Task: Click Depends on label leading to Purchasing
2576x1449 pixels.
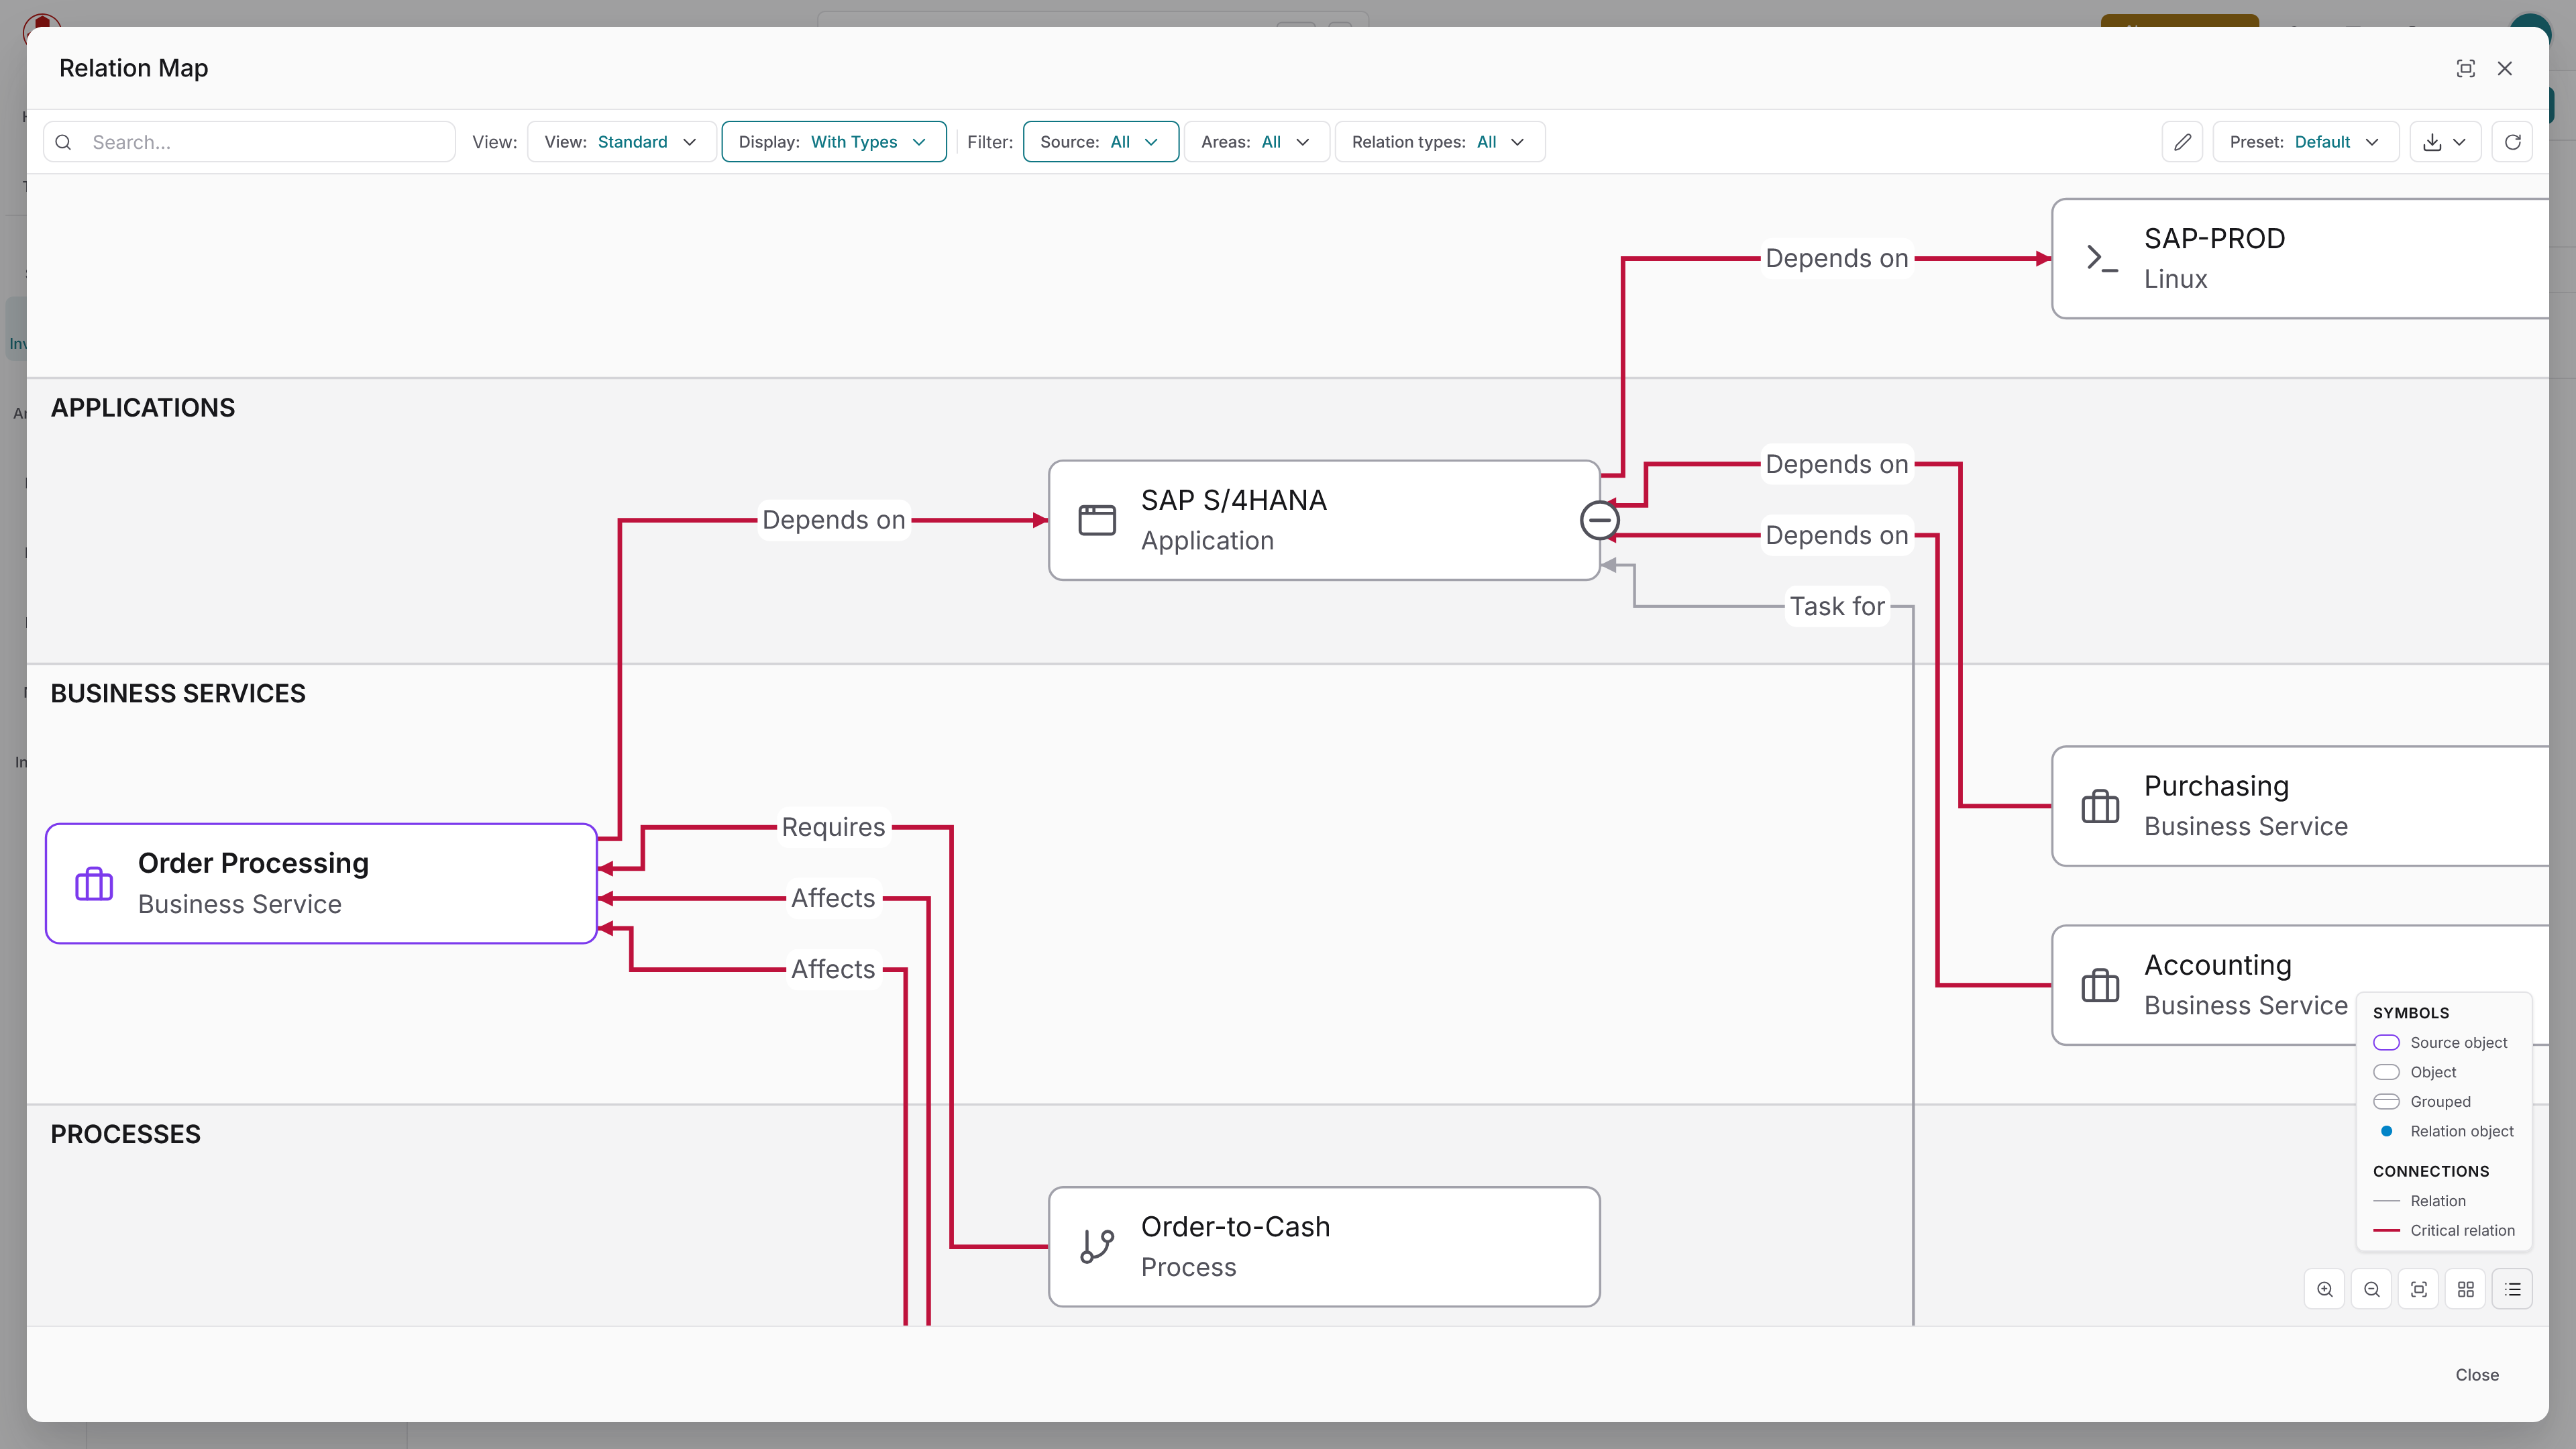Action: coord(1837,464)
